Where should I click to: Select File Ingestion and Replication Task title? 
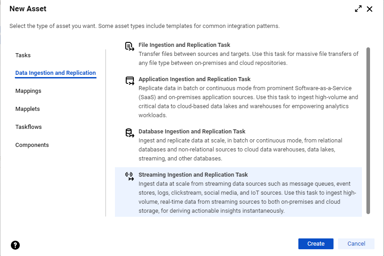(x=184, y=45)
